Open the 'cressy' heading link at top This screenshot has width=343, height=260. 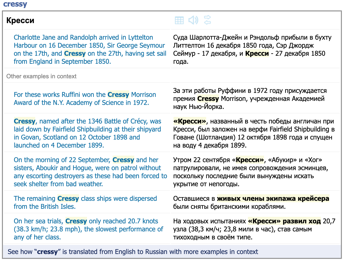click(x=15, y=4)
